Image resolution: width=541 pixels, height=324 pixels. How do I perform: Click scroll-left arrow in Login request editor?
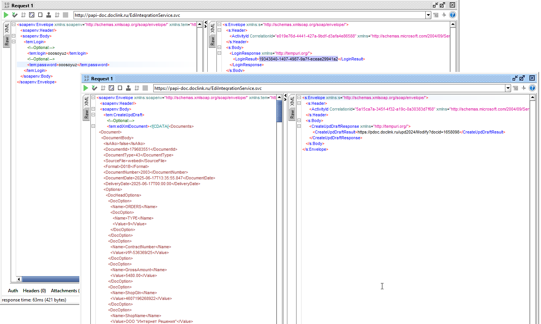click(19, 279)
